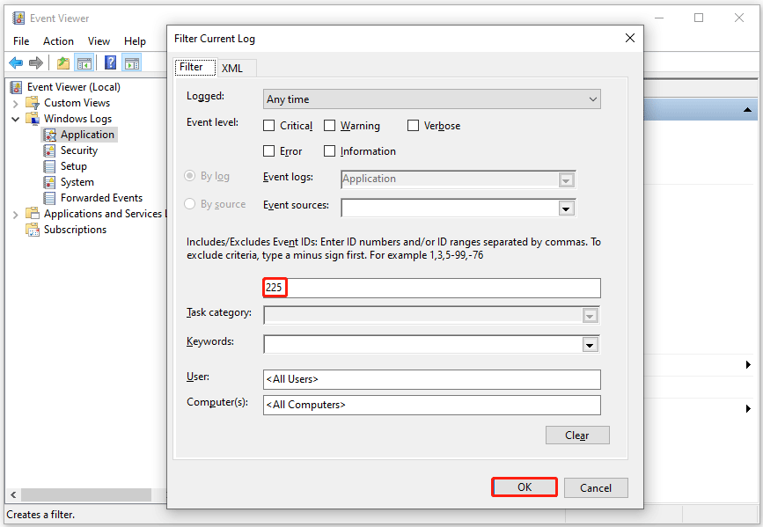Screen dimensions: 763x527
Task: Click the Event ID field containing 225
Action: point(431,288)
